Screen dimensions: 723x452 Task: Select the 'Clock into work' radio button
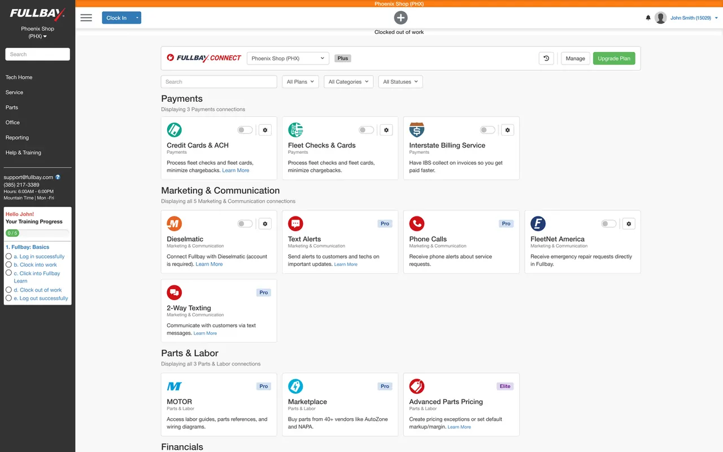coord(8,264)
